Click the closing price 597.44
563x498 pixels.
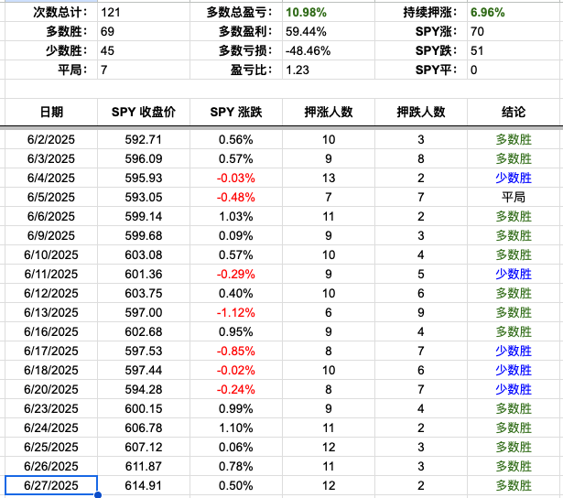144,370
